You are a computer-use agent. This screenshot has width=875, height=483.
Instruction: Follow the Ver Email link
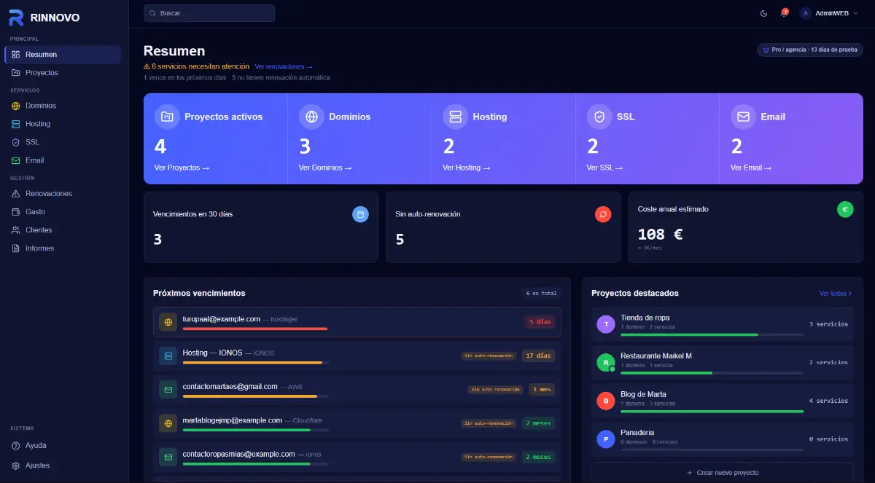(x=750, y=168)
